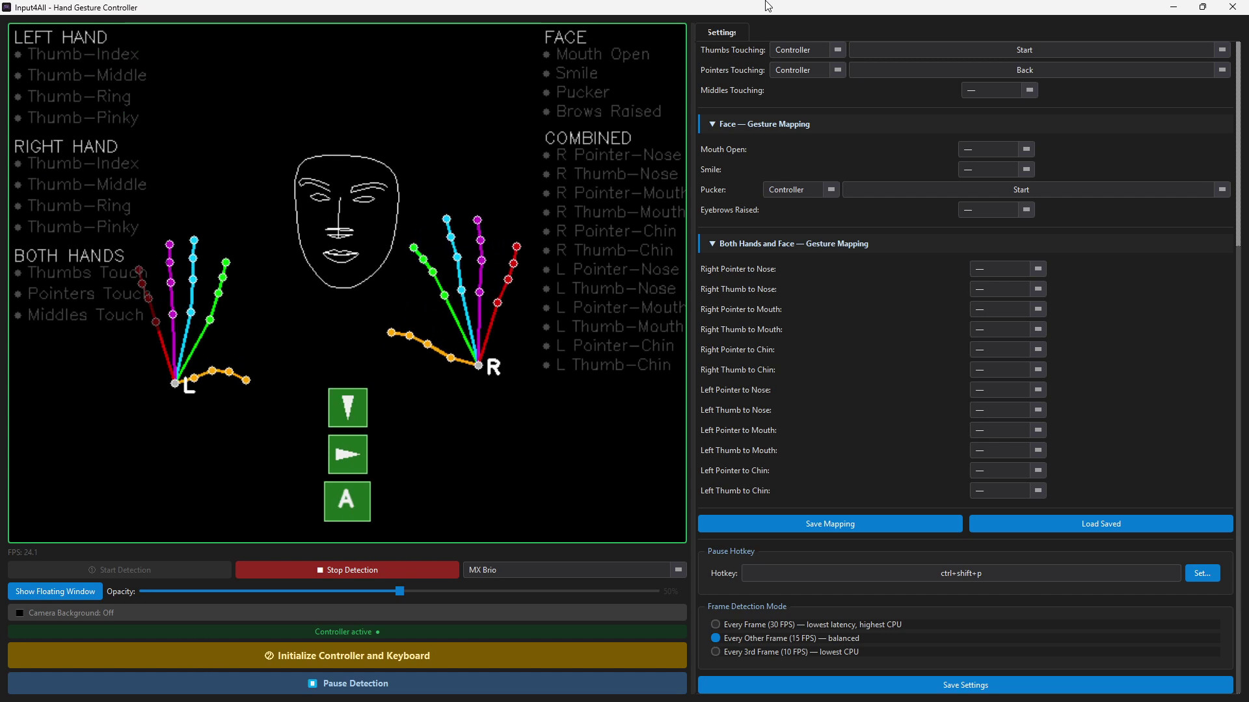Image resolution: width=1249 pixels, height=702 pixels.
Task: Switch to the Settings tab
Action: tap(721, 32)
